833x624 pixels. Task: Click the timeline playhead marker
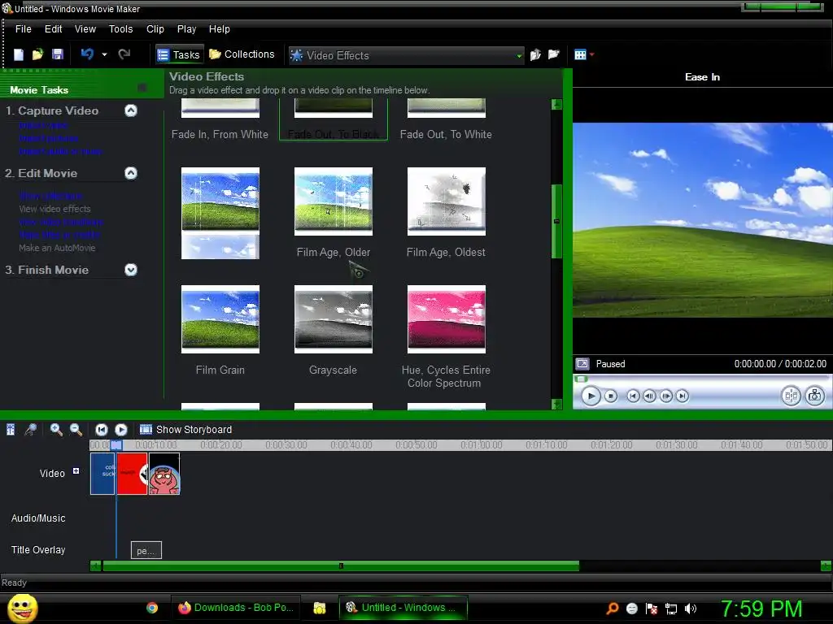(116, 445)
